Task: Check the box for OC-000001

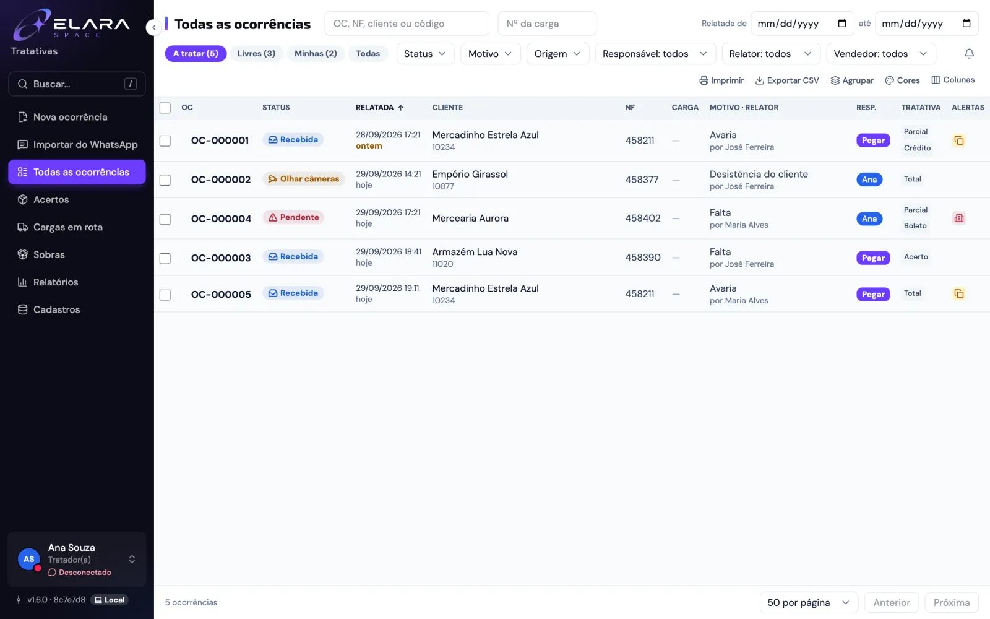Action: point(165,141)
